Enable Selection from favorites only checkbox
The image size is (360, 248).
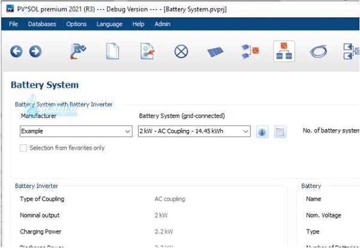[23, 148]
